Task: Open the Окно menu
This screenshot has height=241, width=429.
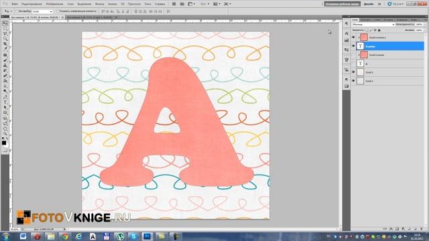Action: 147,4
